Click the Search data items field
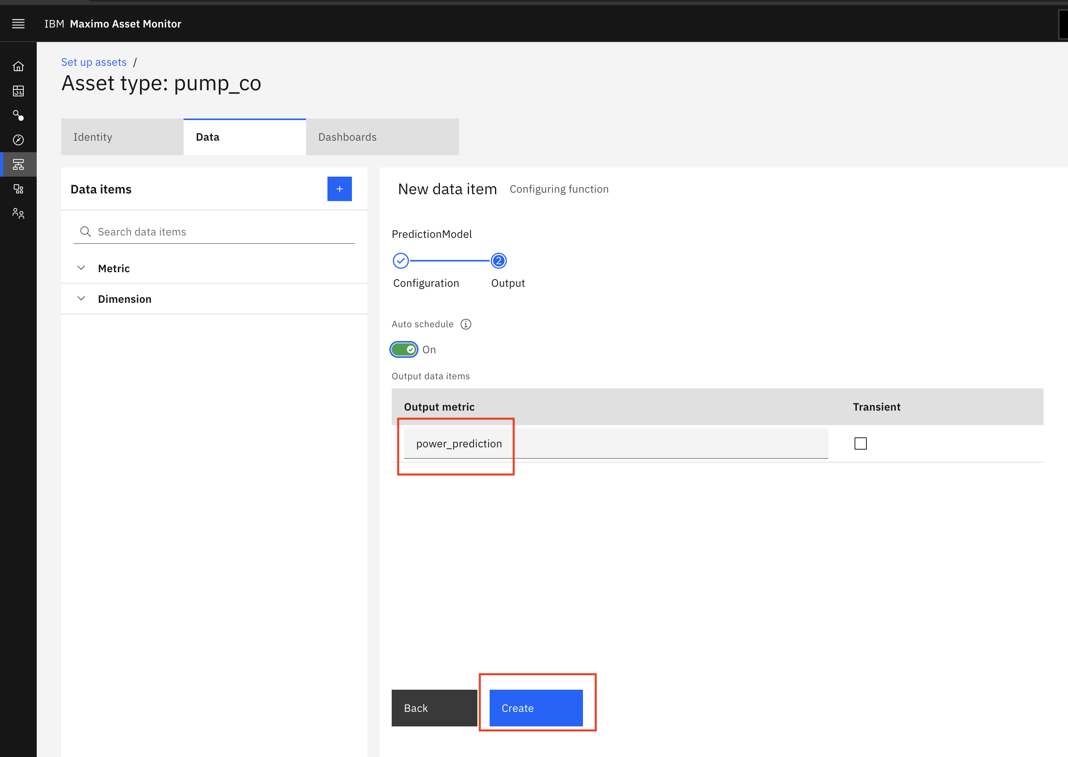The height and width of the screenshot is (757, 1068). point(214,232)
